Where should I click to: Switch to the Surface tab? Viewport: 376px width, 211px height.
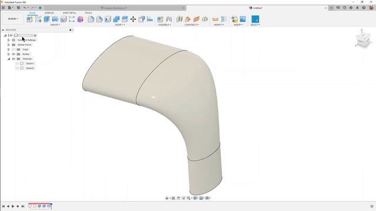click(49, 13)
